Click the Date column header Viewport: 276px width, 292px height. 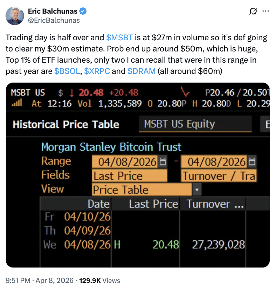99,204
